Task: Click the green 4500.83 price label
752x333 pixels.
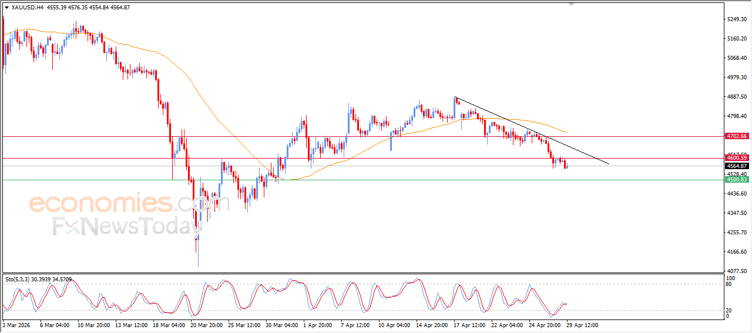Action: (x=736, y=180)
